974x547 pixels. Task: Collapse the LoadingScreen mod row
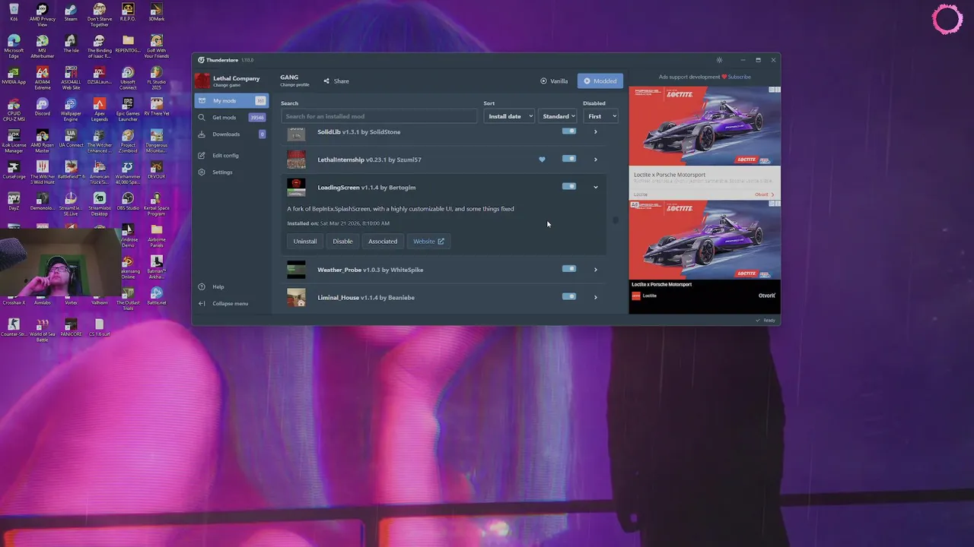595,187
